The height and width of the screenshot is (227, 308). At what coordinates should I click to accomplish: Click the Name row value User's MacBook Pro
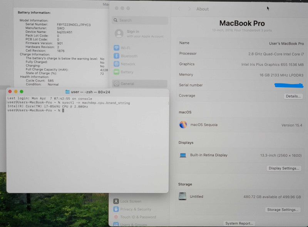286,43
